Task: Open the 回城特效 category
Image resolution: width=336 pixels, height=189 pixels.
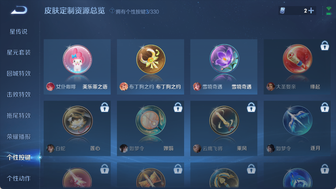Action: coord(19,73)
